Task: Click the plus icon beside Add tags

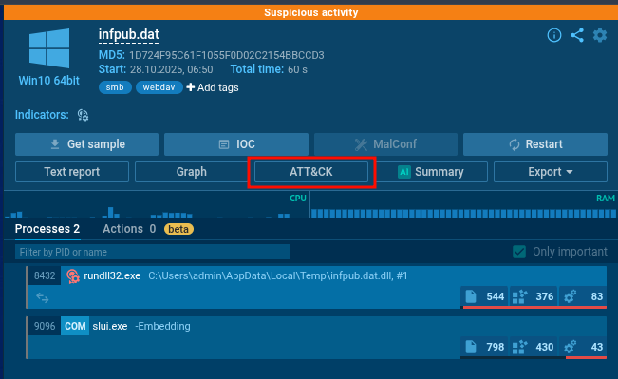Action: click(x=191, y=87)
